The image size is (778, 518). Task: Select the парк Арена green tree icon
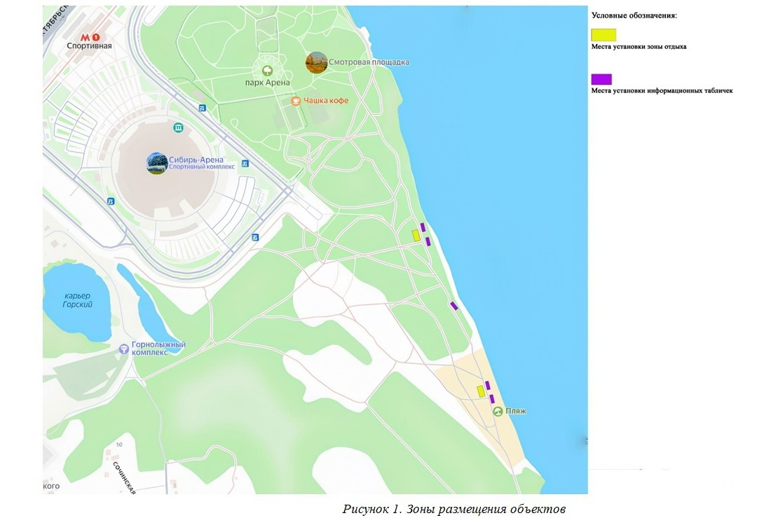point(267,71)
